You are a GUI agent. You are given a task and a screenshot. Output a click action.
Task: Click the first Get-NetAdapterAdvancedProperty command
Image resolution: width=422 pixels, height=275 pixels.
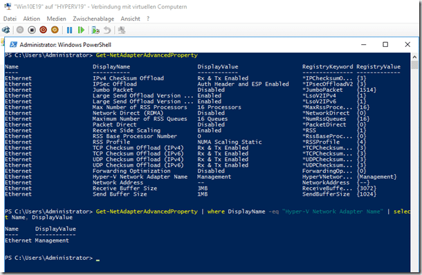pos(147,55)
